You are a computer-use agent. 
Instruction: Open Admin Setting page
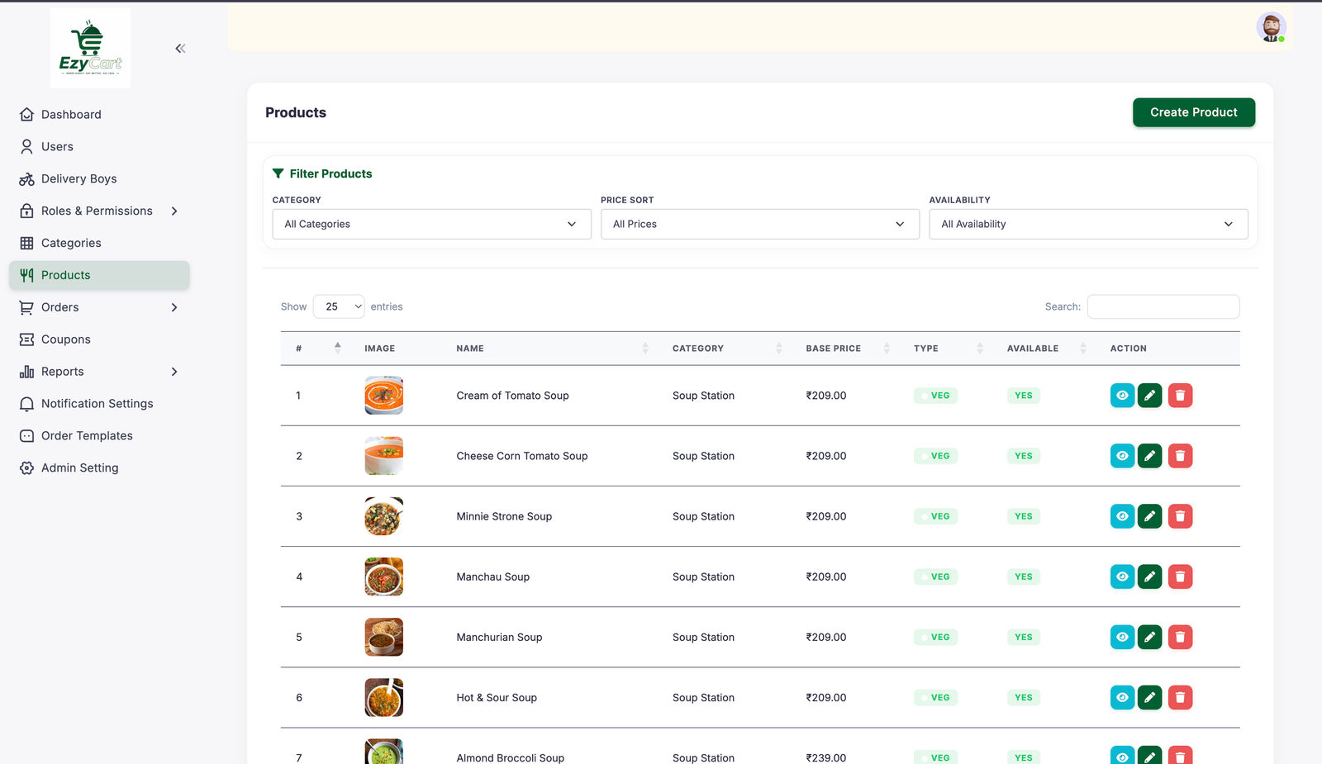coord(99,468)
